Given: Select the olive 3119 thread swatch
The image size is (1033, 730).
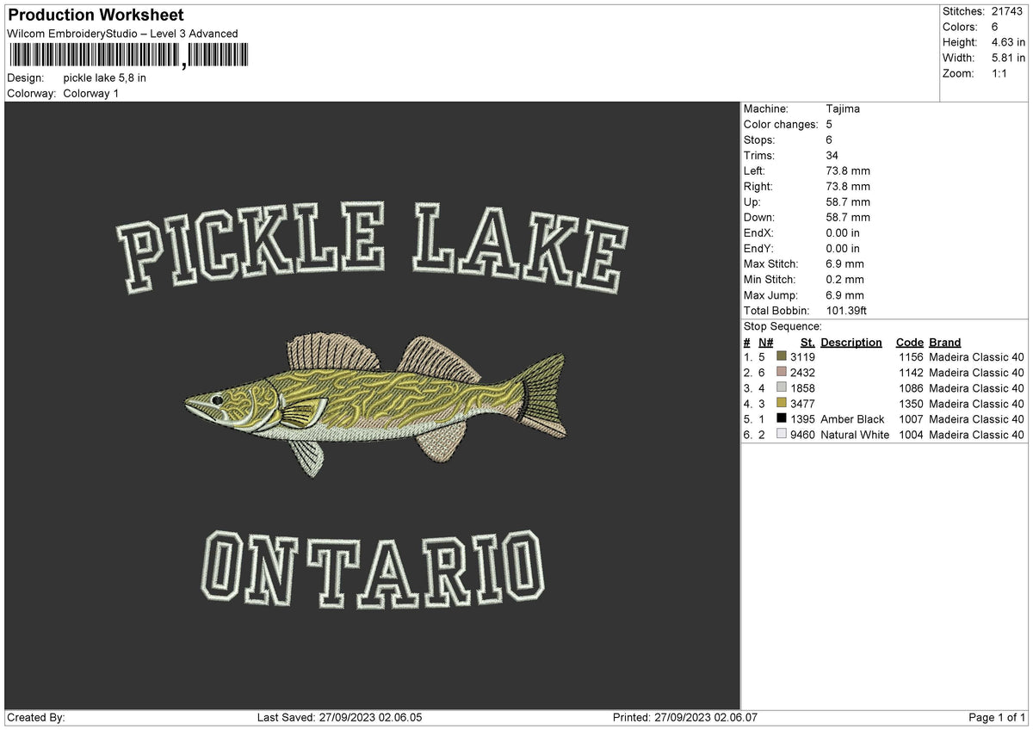Looking at the screenshot, I should (780, 357).
